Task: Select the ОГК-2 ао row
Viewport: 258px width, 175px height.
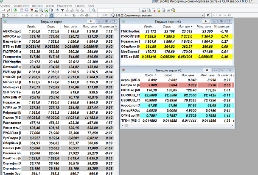Action: pos(177,115)
